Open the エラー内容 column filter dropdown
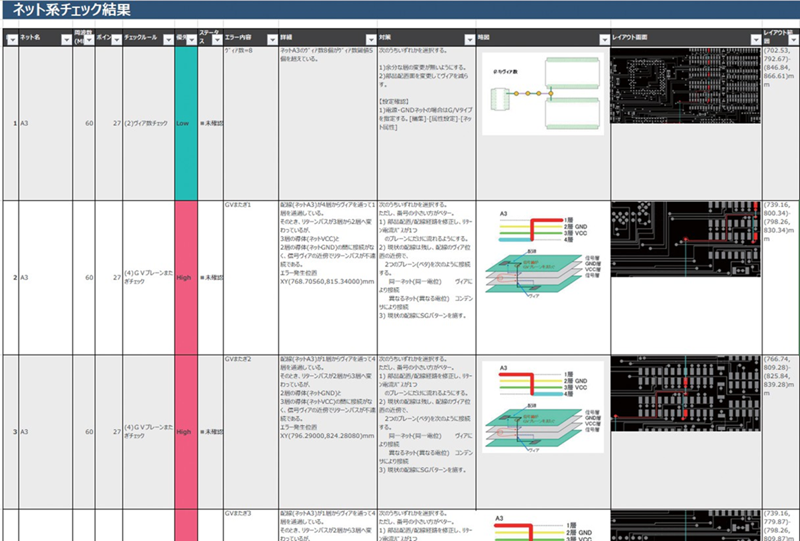The width and height of the screenshot is (800, 541). click(271, 40)
